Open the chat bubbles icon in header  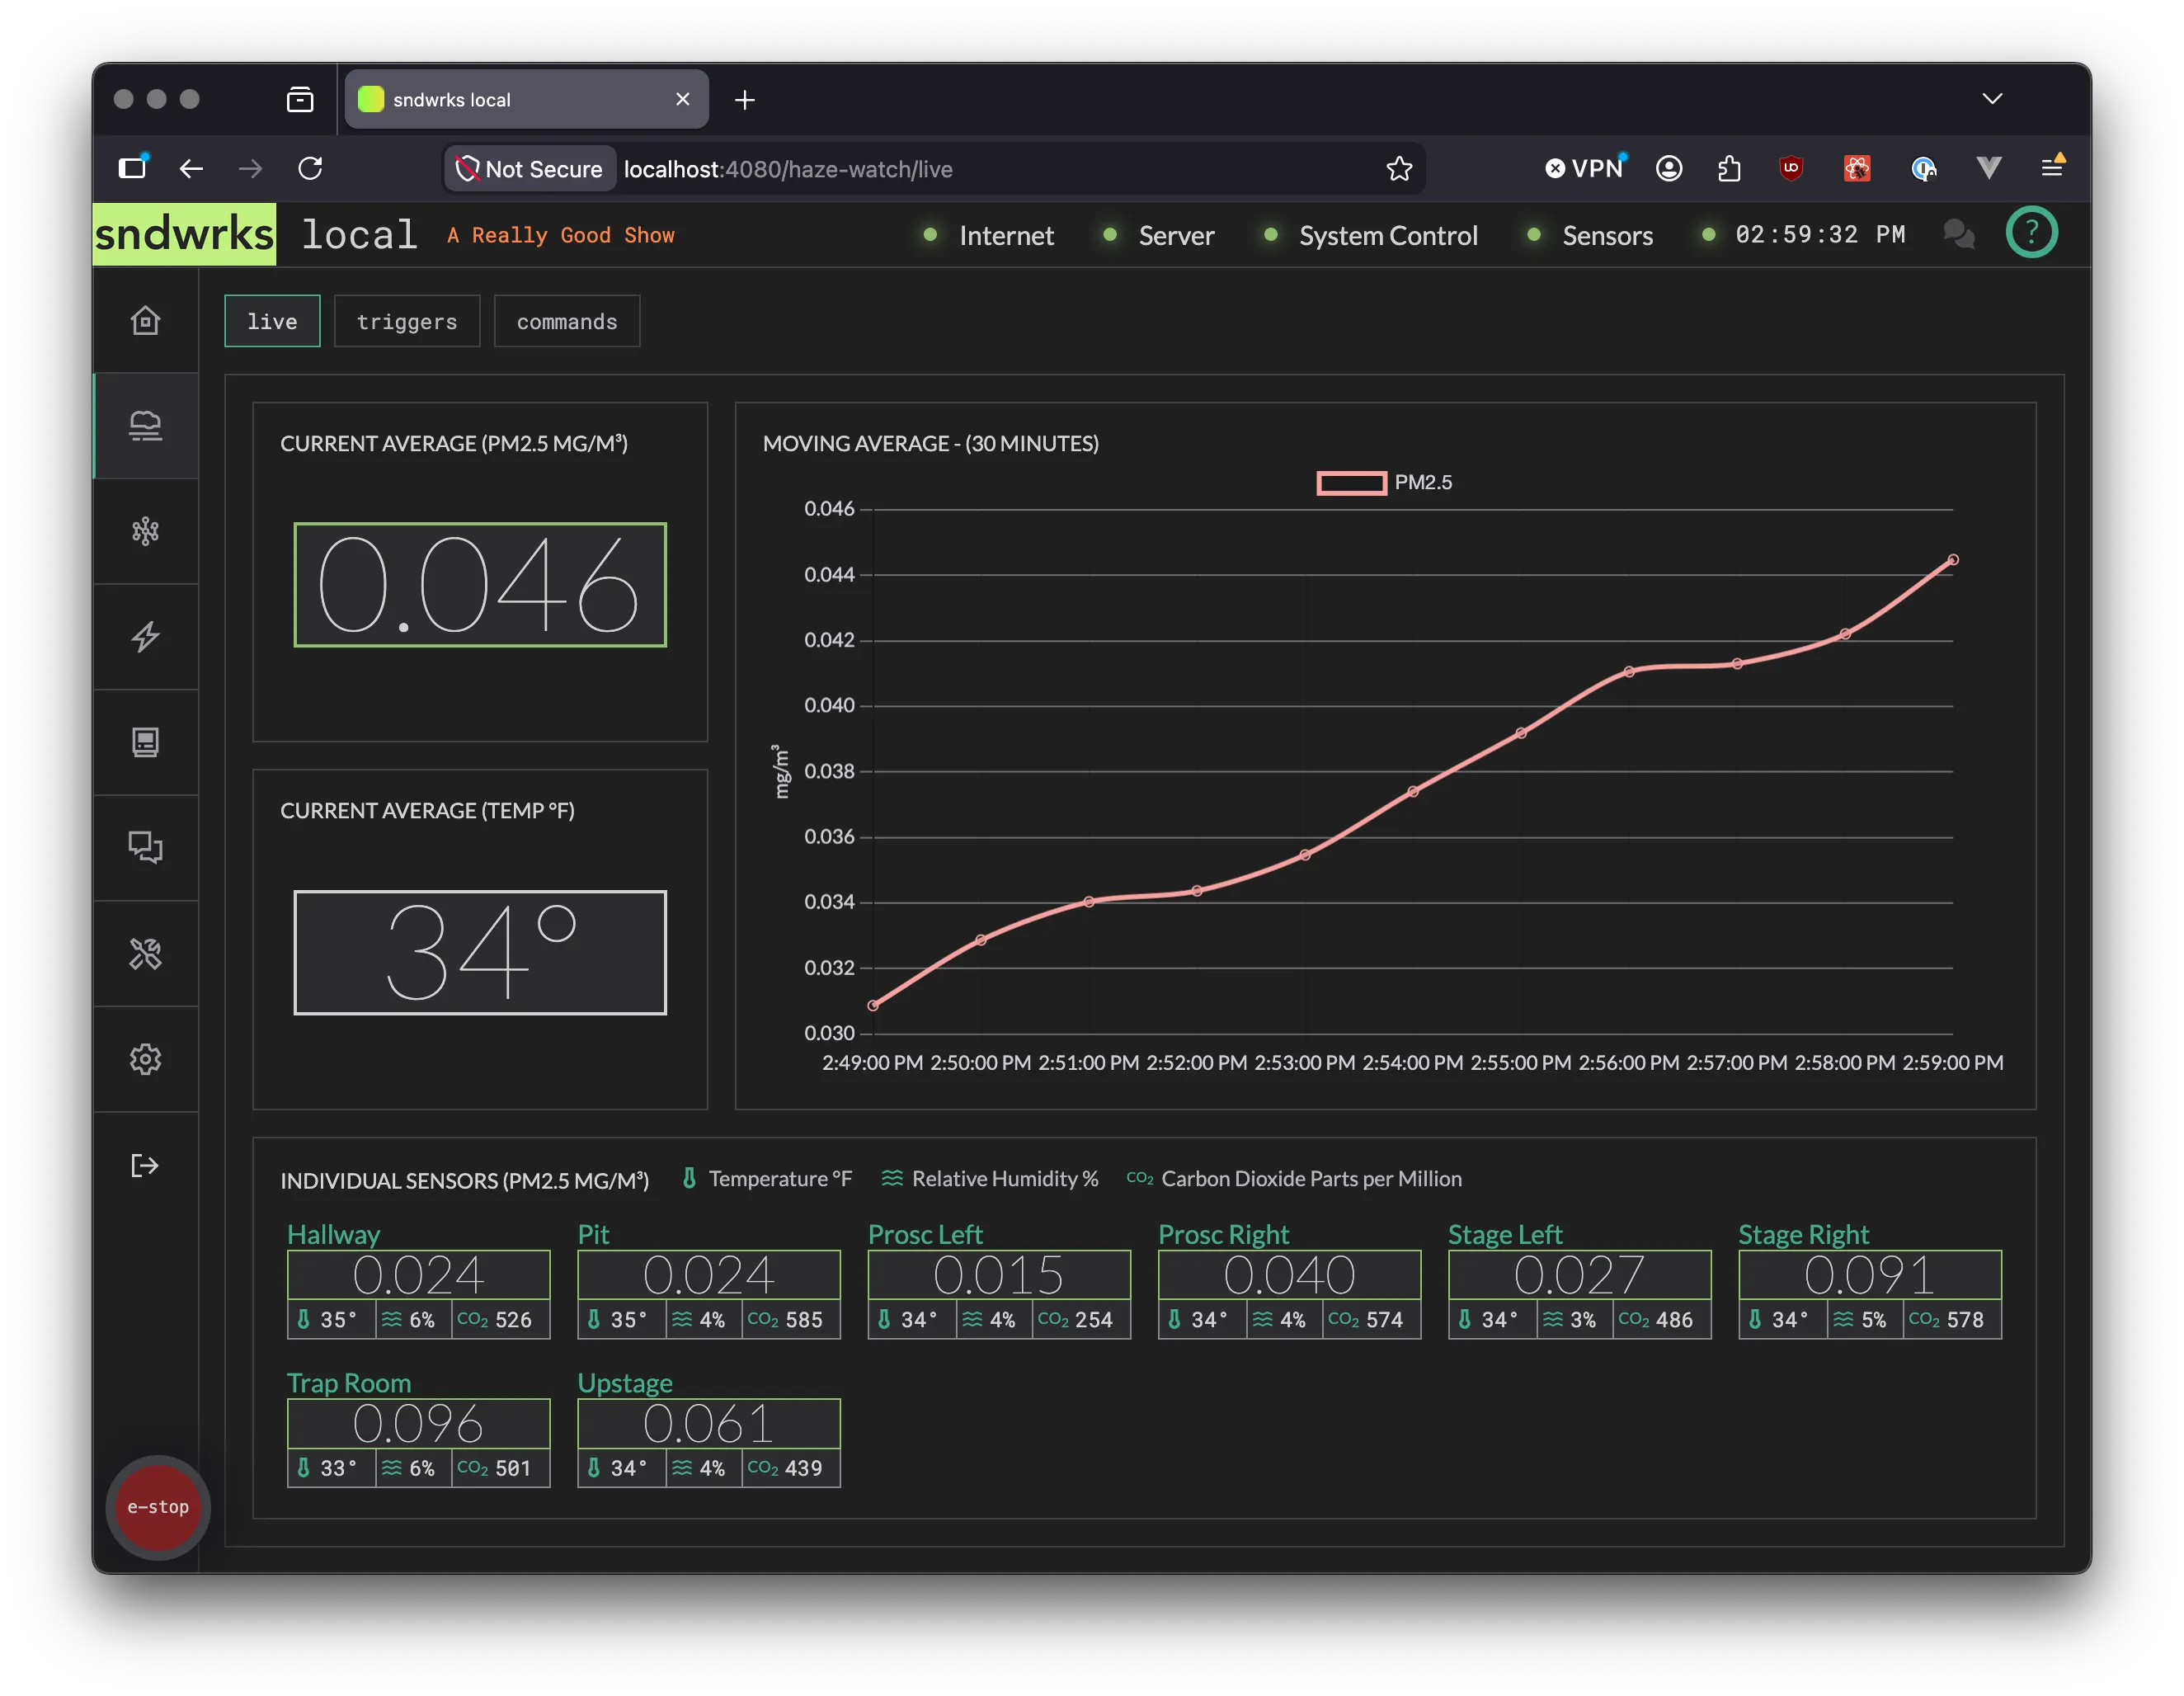click(x=1958, y=234)
